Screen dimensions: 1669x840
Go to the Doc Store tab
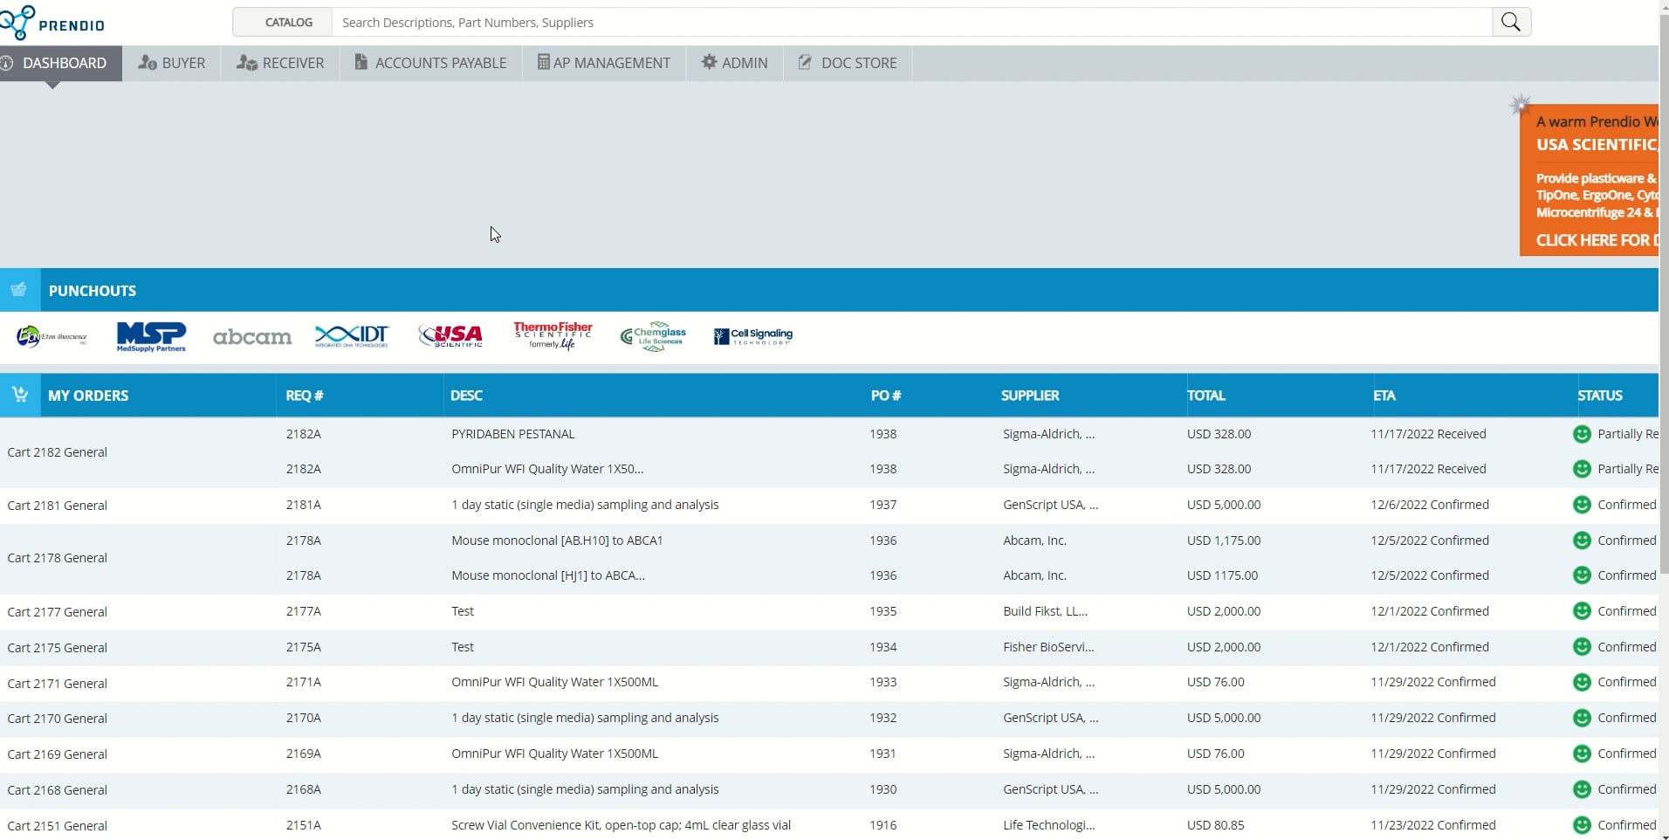coord(847,62)
